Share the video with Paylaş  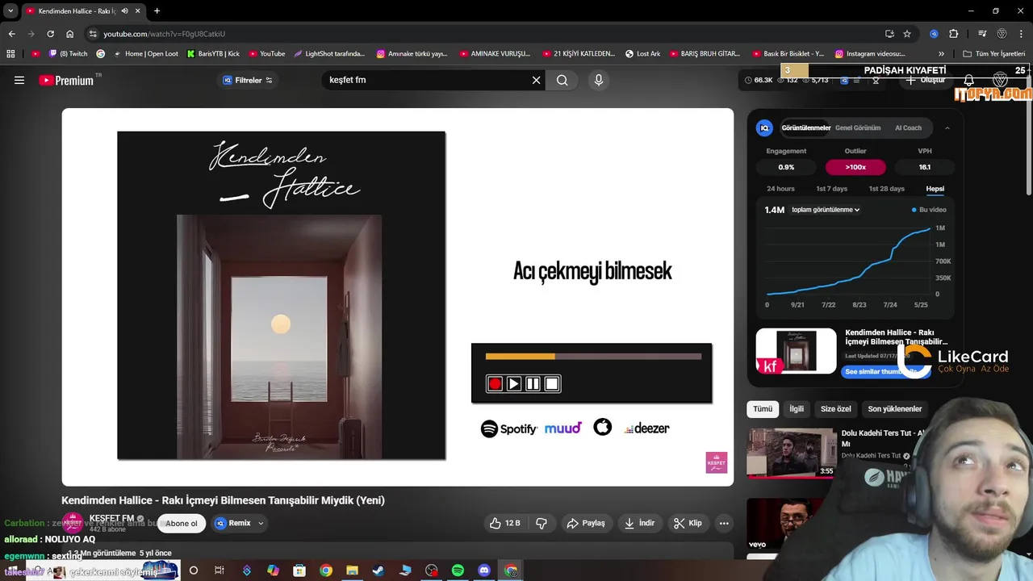coord(586,523)
